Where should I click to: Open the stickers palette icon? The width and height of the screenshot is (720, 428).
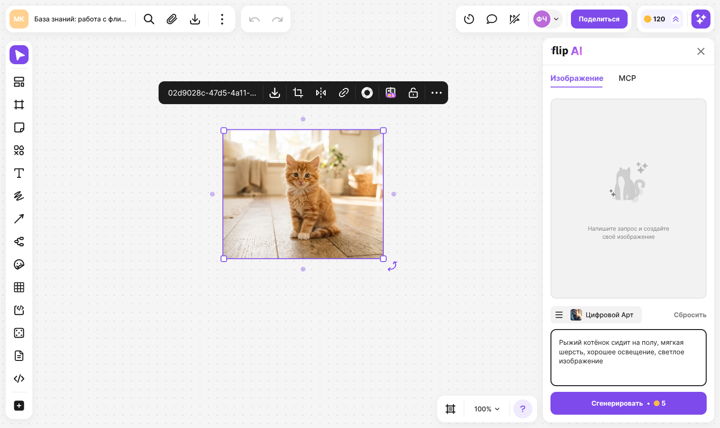click(19, 264)
